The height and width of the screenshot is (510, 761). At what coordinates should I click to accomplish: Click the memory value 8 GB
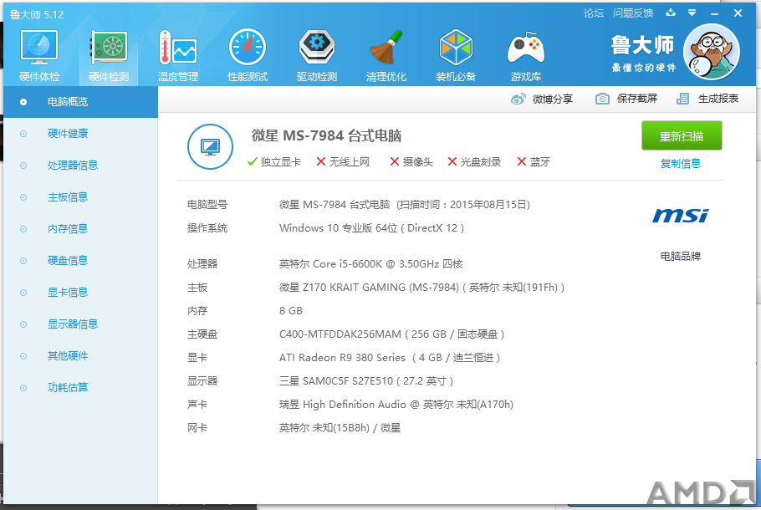coord(291,310)
